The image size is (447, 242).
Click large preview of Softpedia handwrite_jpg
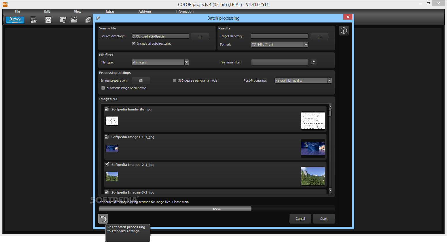(x=313, y=121)
